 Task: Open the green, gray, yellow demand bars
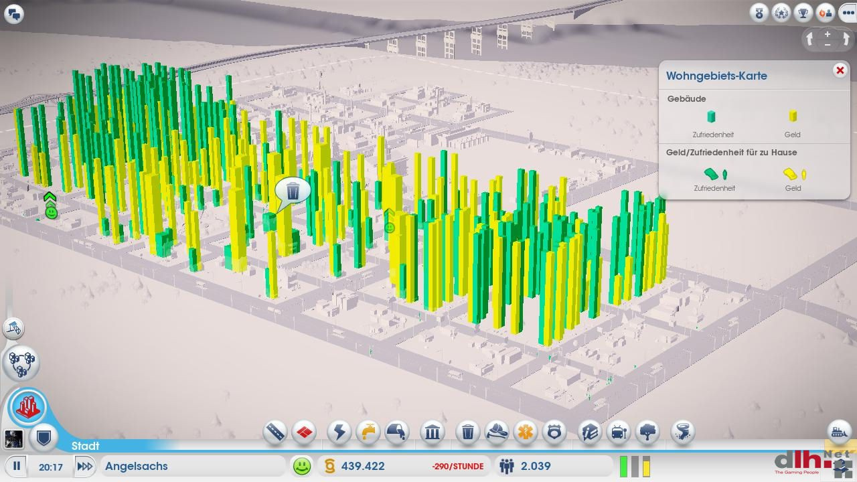pos(635,466)
